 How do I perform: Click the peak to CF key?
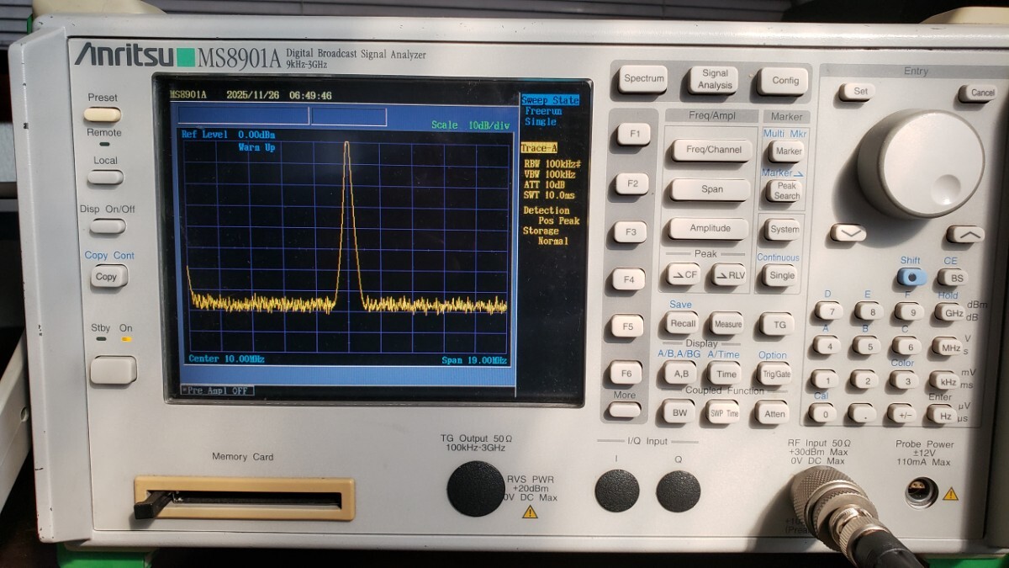pos(684,274)
